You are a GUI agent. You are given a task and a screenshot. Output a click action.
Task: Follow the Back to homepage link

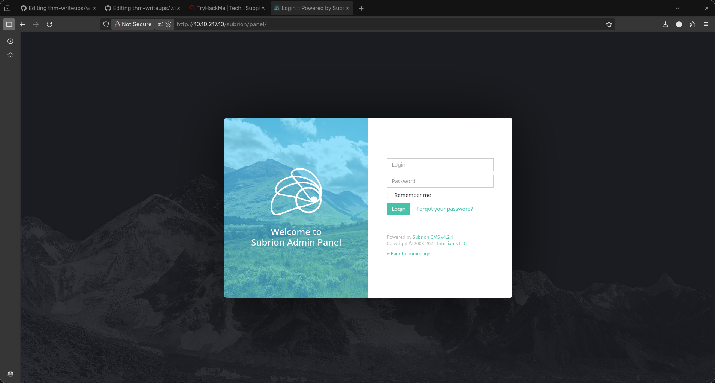point(408,254)
